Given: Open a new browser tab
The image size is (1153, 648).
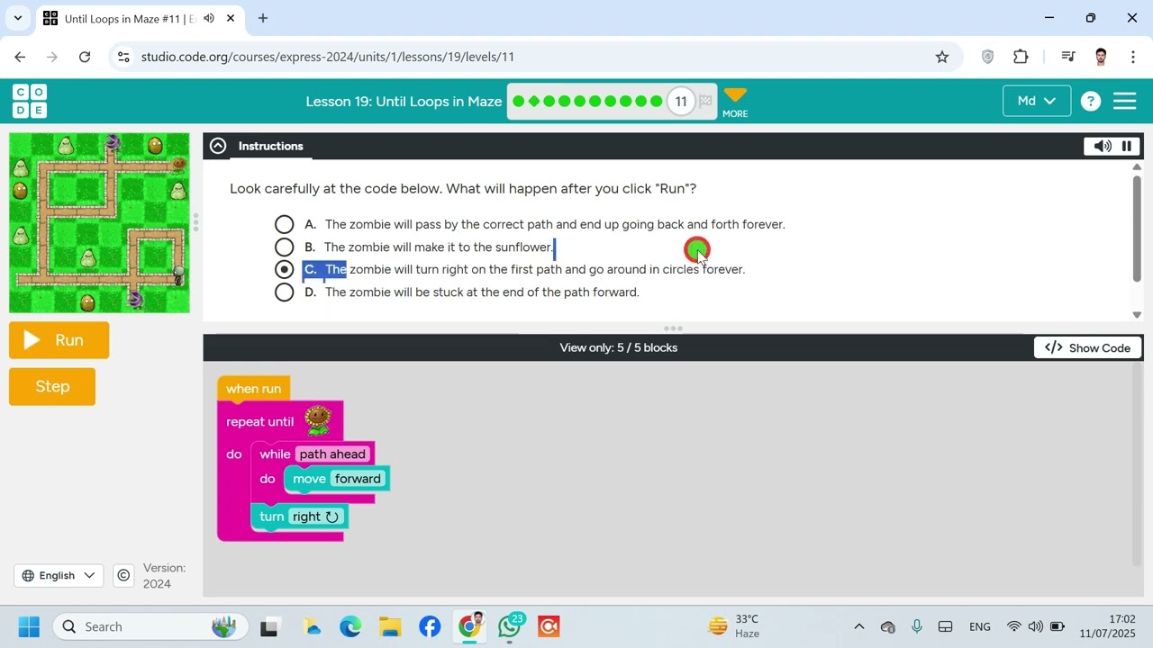Looking at the screenshot, I should click(263, 18).
